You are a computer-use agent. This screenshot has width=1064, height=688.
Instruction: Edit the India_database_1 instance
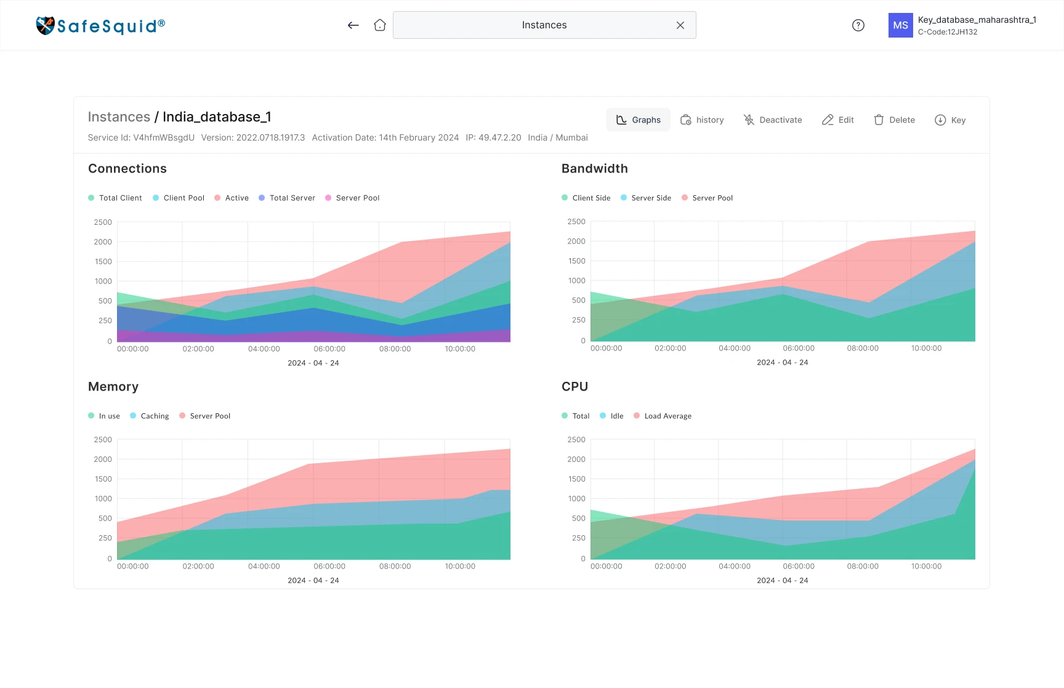point(838,120)
